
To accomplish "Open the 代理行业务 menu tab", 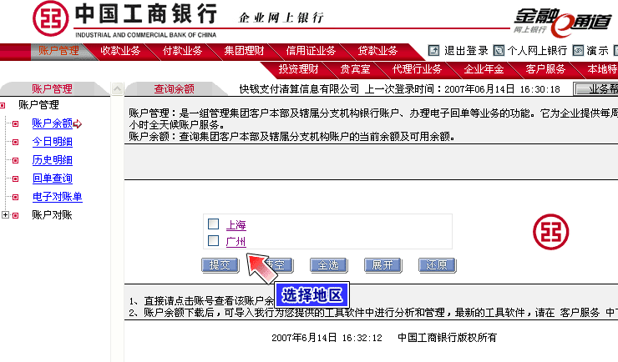I will pos(417,69).
